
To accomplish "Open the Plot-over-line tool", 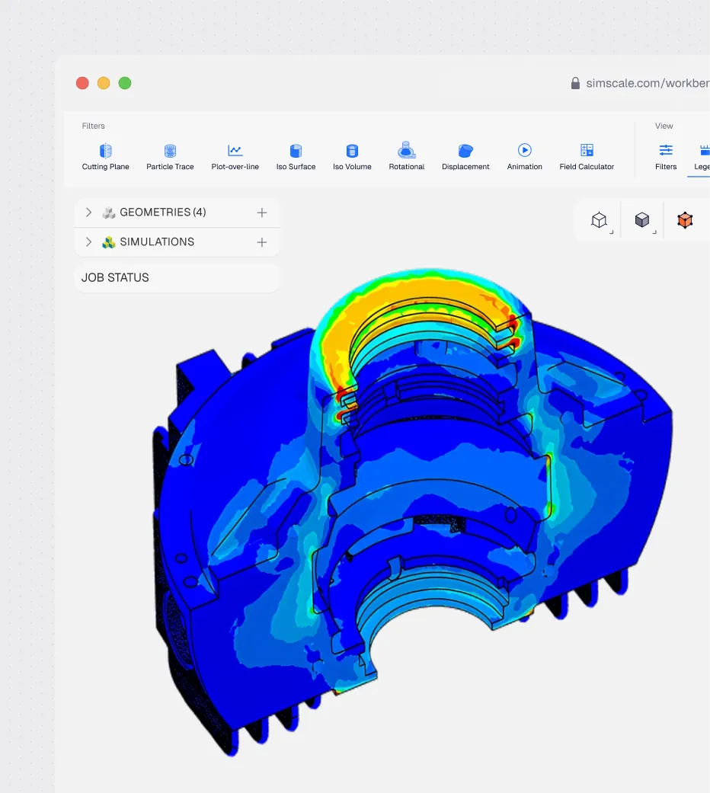I will coord(235,157).
